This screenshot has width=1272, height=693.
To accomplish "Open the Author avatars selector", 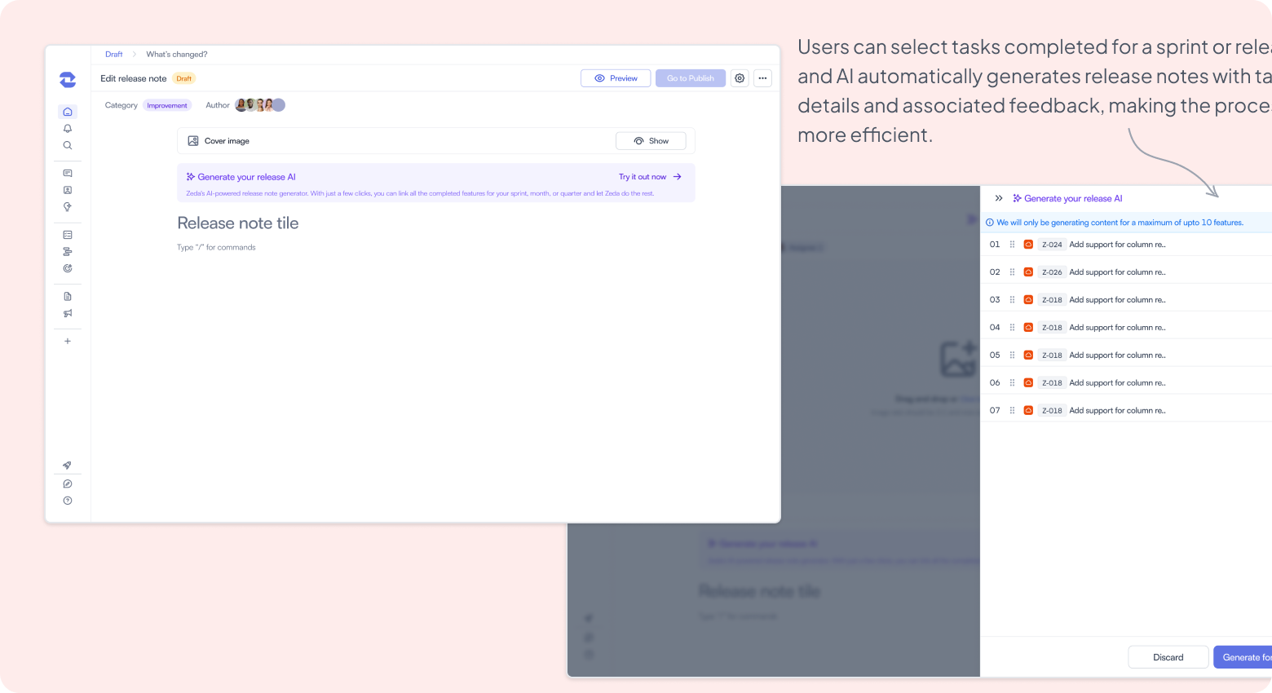I will [x=260, y=105].
